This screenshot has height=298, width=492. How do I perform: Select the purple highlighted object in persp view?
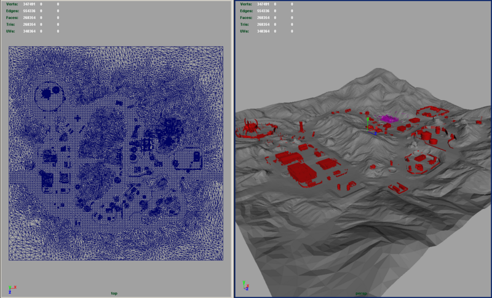coord(389,119)
